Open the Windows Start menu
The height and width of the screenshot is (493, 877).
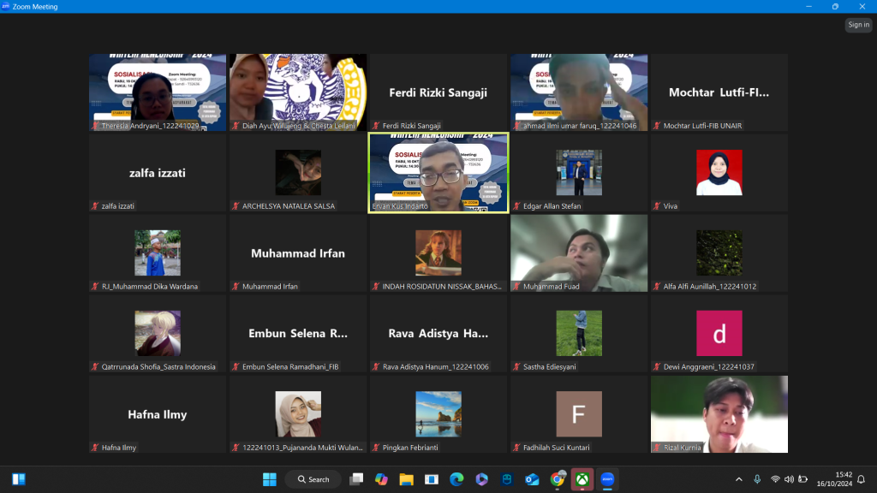(270, 479)
